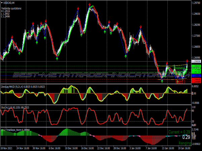The width and height of the screenshot is (202, 151).
Task: Select yesterday's low value L 1.2452
Action: click(x=5, y=14)
